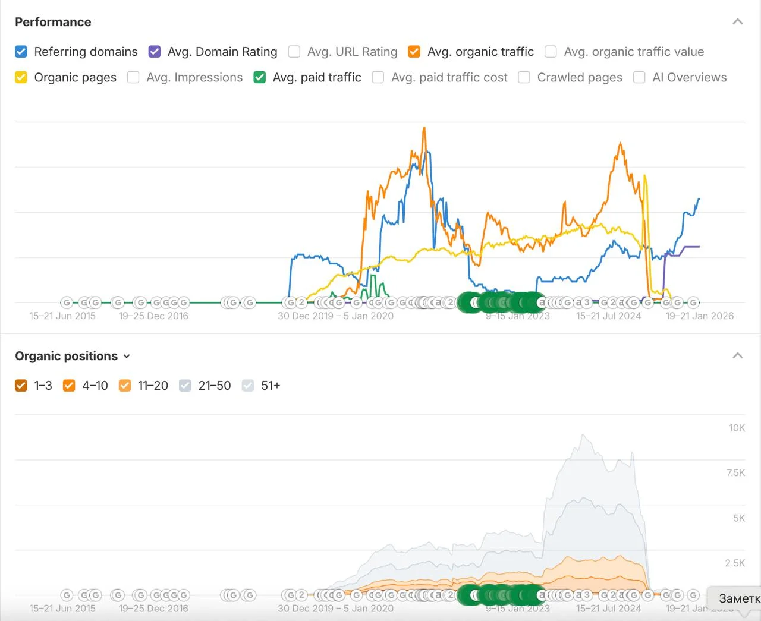
Task: Click the G marker above '19–25 Dec 2016' in Organic positions chart
Action: tap(156, 595)
